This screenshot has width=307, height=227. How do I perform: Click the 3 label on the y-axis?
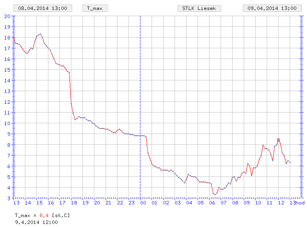[x=8, y=198]
